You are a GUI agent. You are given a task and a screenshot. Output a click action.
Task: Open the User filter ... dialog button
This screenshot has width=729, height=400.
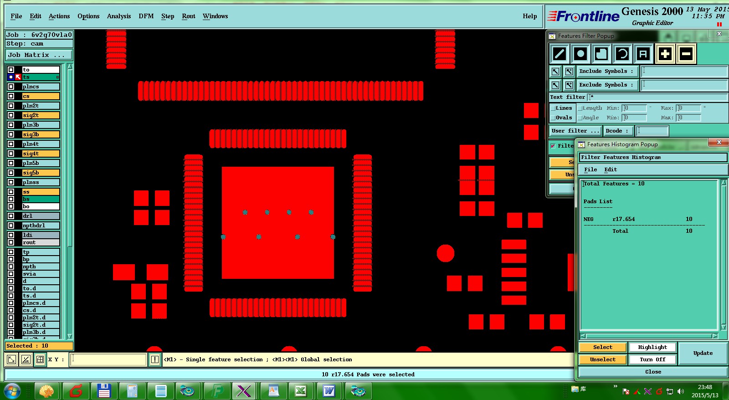pyautogui.click(x=575, y=131)
